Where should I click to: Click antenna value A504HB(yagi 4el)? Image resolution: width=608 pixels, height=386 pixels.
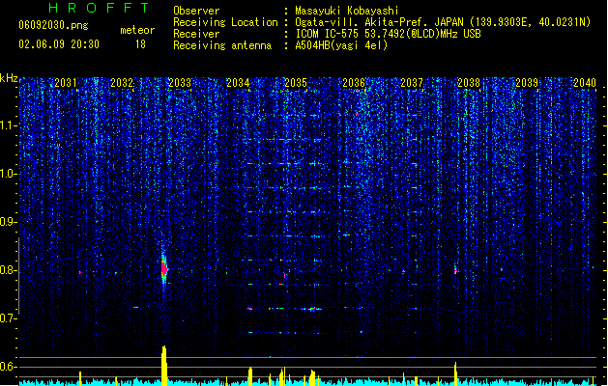coord(341,45)
